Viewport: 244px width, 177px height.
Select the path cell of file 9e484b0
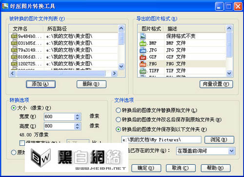pos(69,36)
